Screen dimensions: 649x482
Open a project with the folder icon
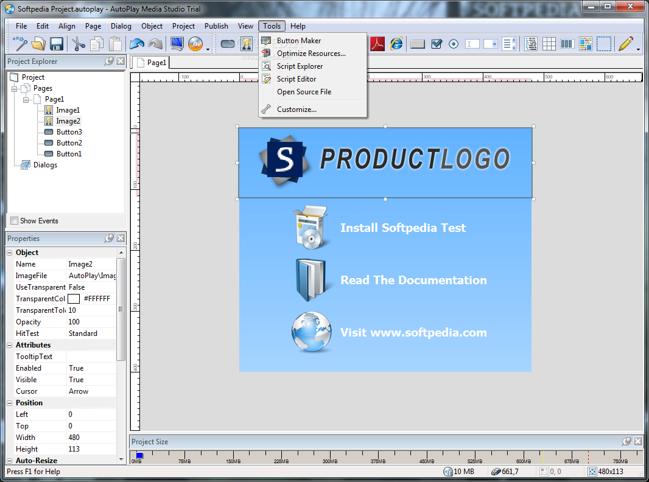(38, 43)
